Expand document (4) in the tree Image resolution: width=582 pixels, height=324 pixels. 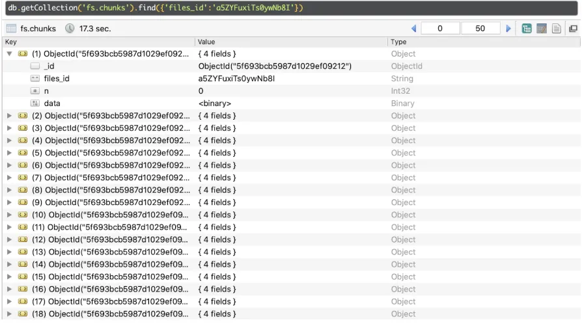(x=10, y=141)
